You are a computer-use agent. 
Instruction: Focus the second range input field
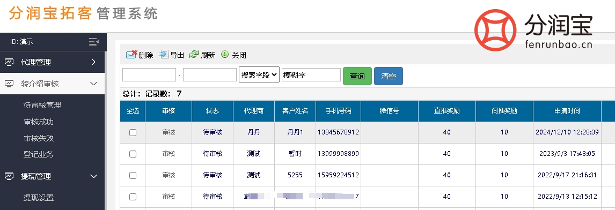coord(210,75)
